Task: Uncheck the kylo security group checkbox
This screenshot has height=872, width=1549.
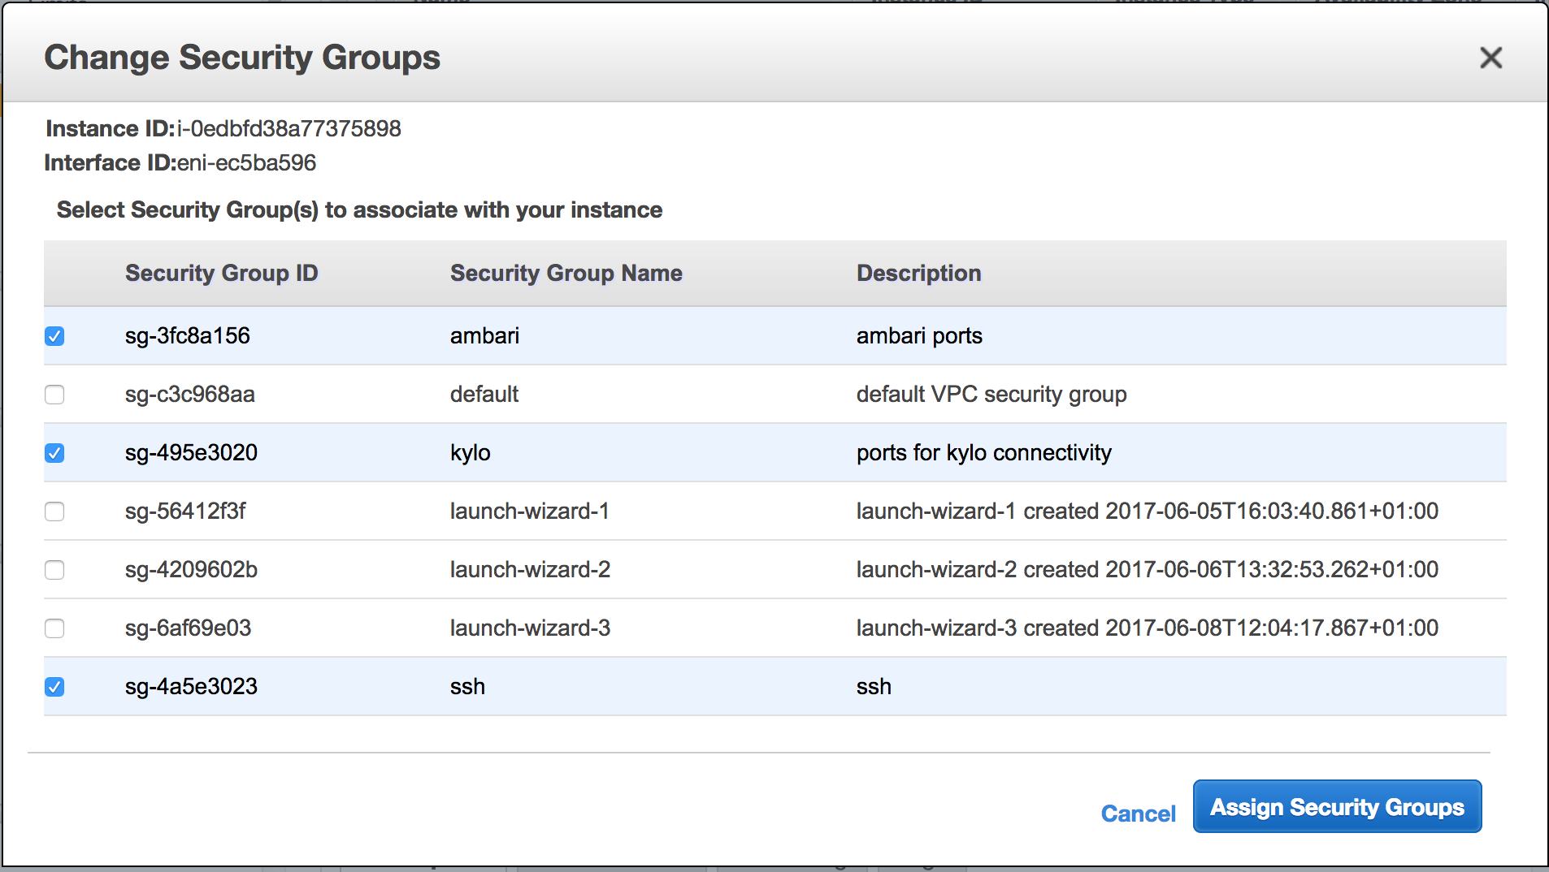Action: [x=54, y=453]
